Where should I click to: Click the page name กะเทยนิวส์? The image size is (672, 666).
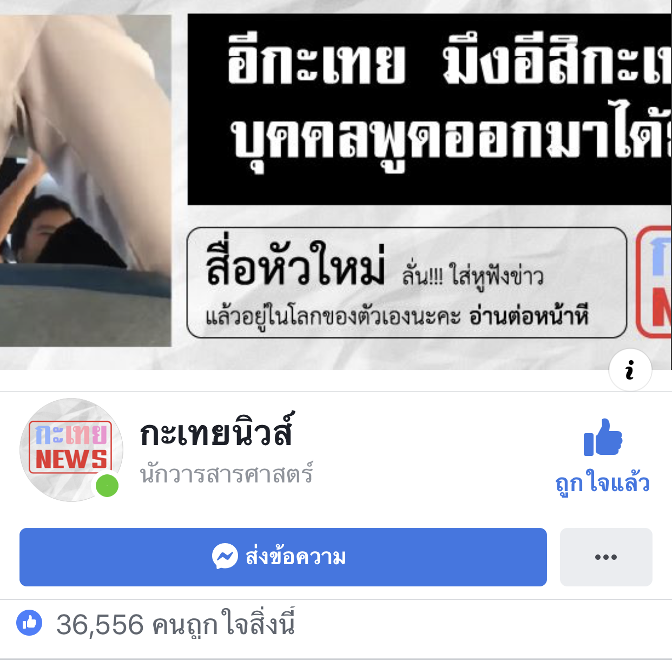coord(216,433)
